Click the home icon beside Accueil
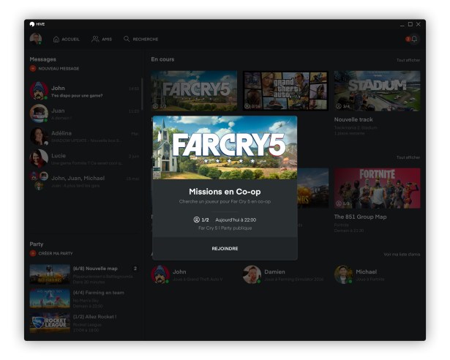 pyautogui.click(x=56, y=39)
